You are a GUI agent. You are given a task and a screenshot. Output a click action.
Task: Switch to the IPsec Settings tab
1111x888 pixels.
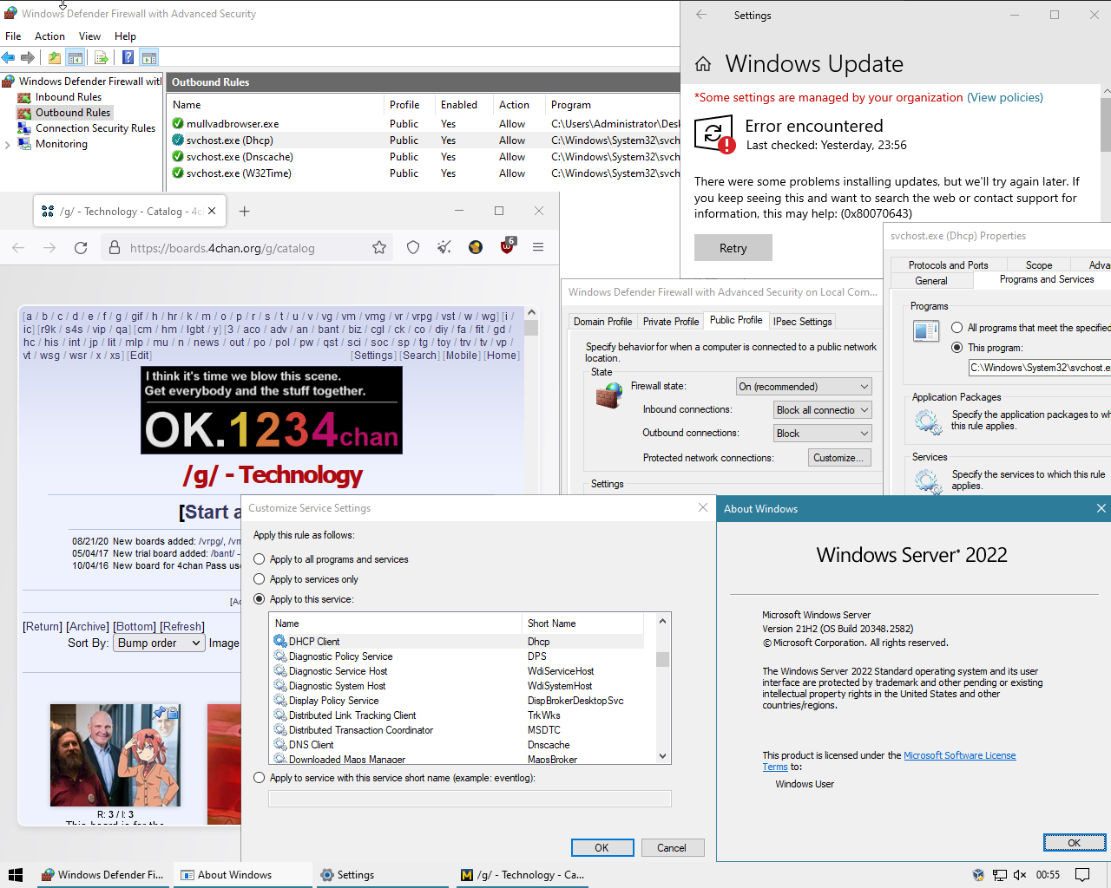pos(803,322)
